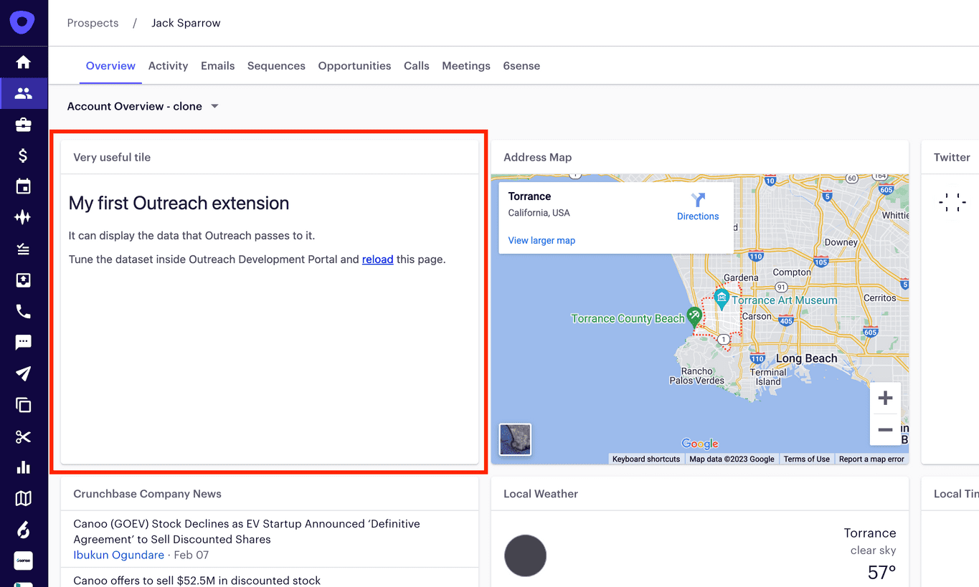This screenshot has height=587, width=979.
Task: Click the scissors Snippets icon
Action: (x=24, y=436)
